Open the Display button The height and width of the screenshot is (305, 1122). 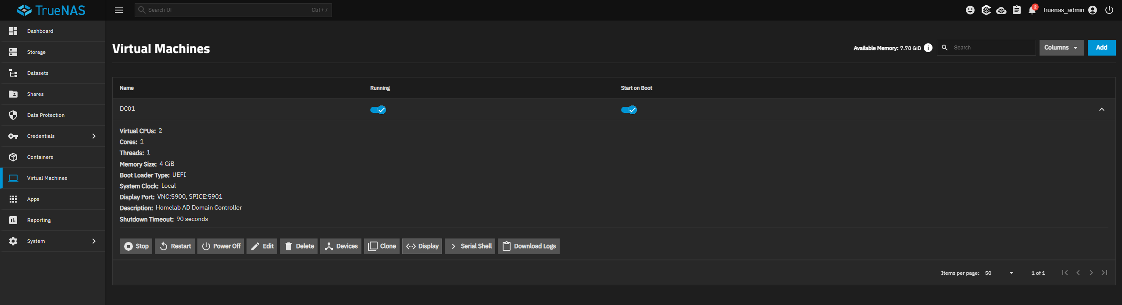(422, 246)
